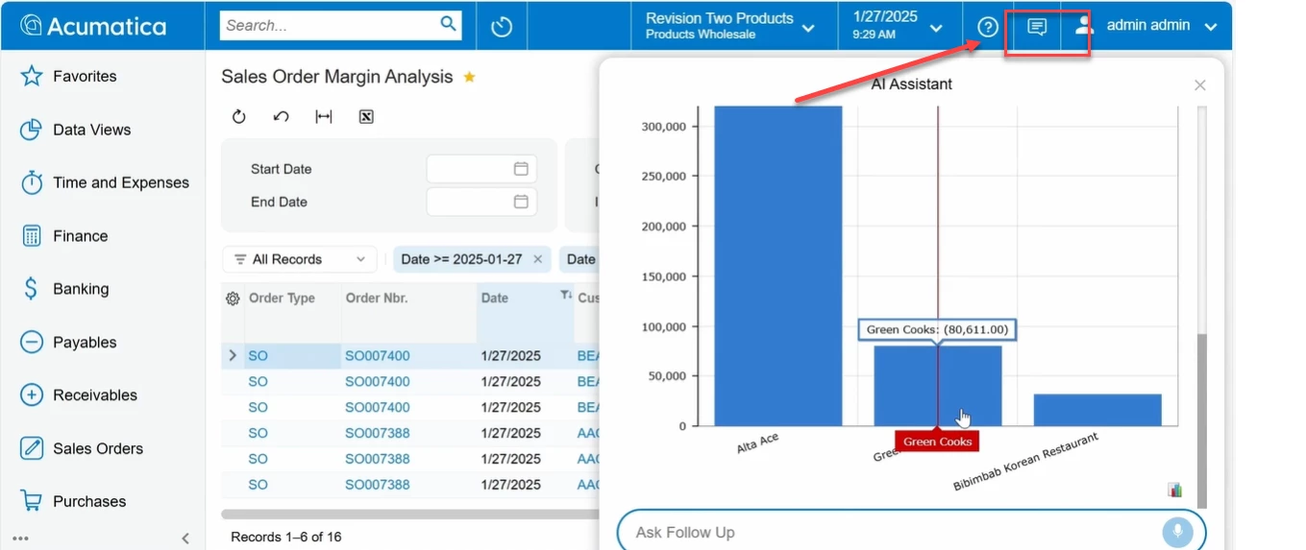Click the user profile avatar icon
The image size is (1306, 550).
1084,26
